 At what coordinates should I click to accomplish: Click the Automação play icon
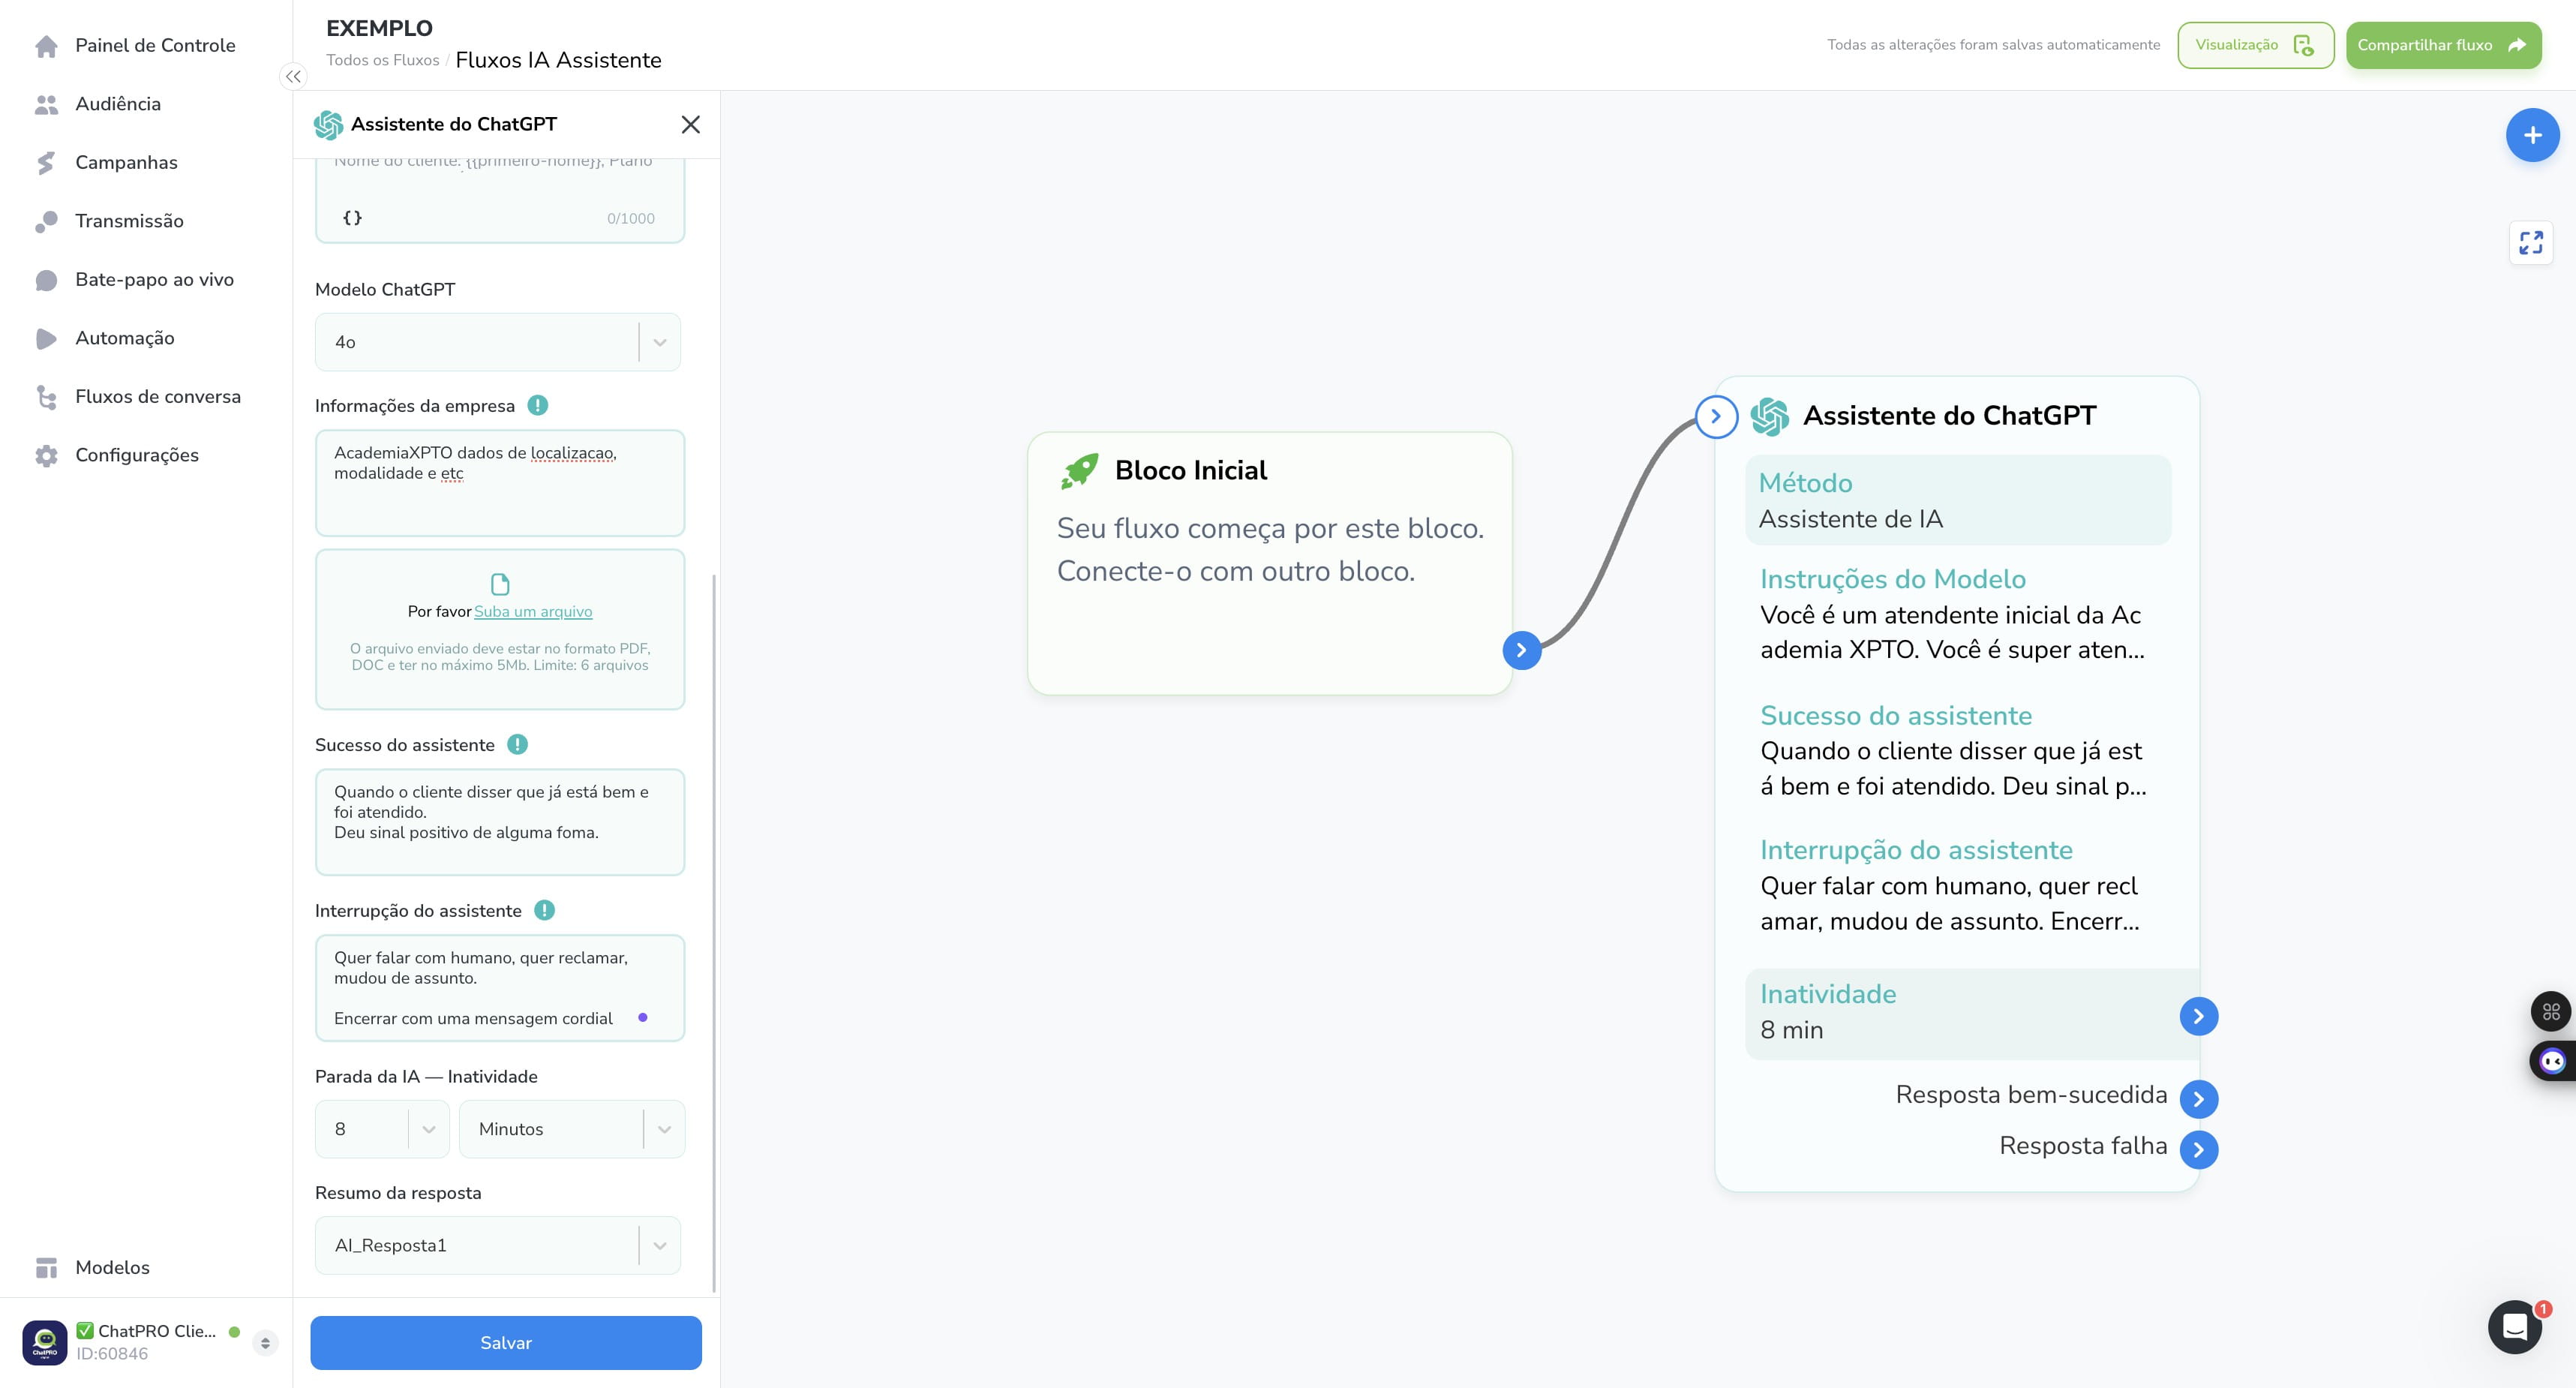point(46,338)
